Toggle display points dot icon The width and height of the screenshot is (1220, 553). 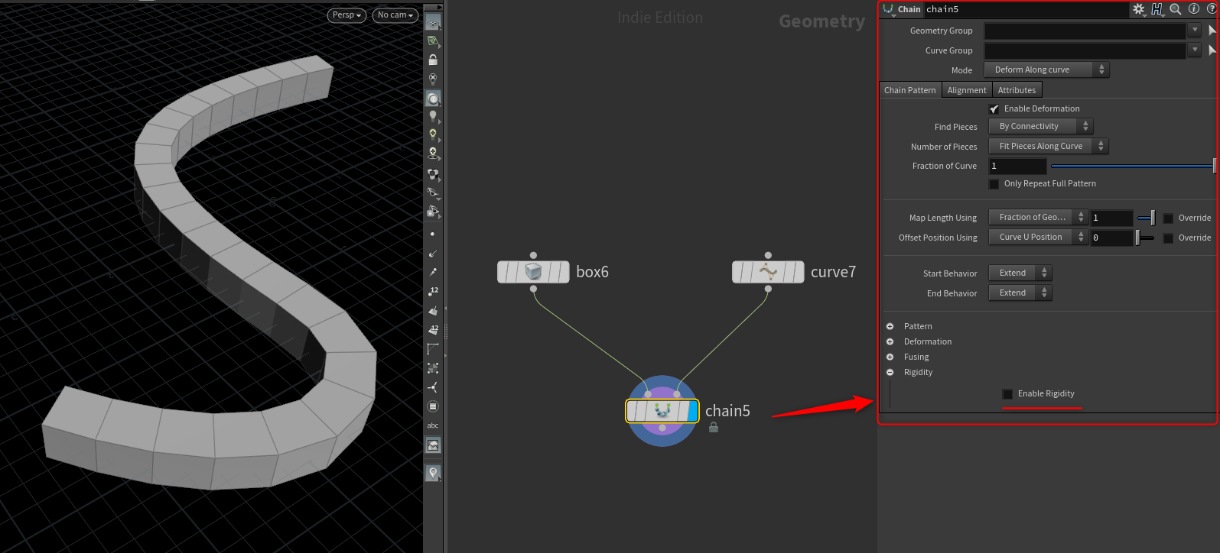[433, 234]
